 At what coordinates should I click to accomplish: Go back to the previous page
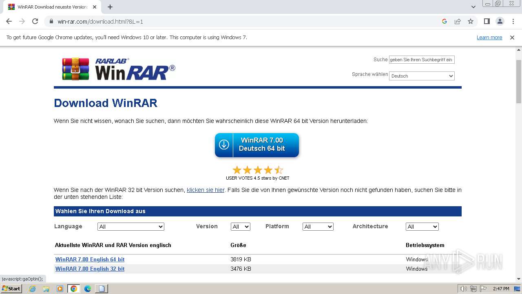(x=9, y=21)
